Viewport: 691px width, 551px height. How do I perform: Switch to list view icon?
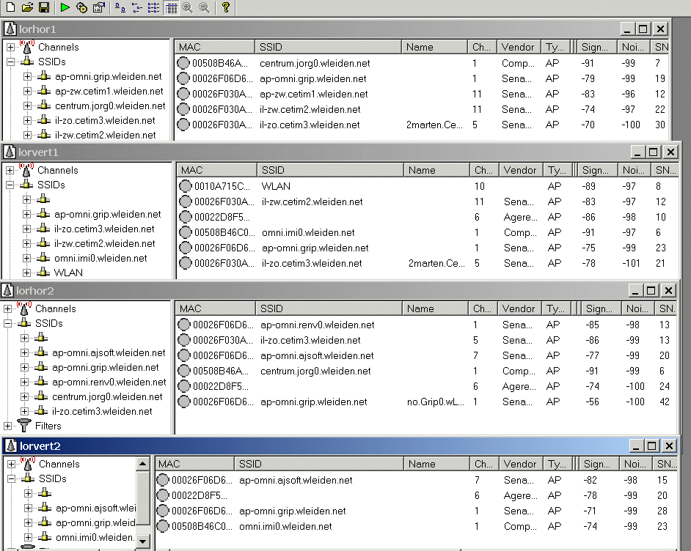[x=153, y=7]
